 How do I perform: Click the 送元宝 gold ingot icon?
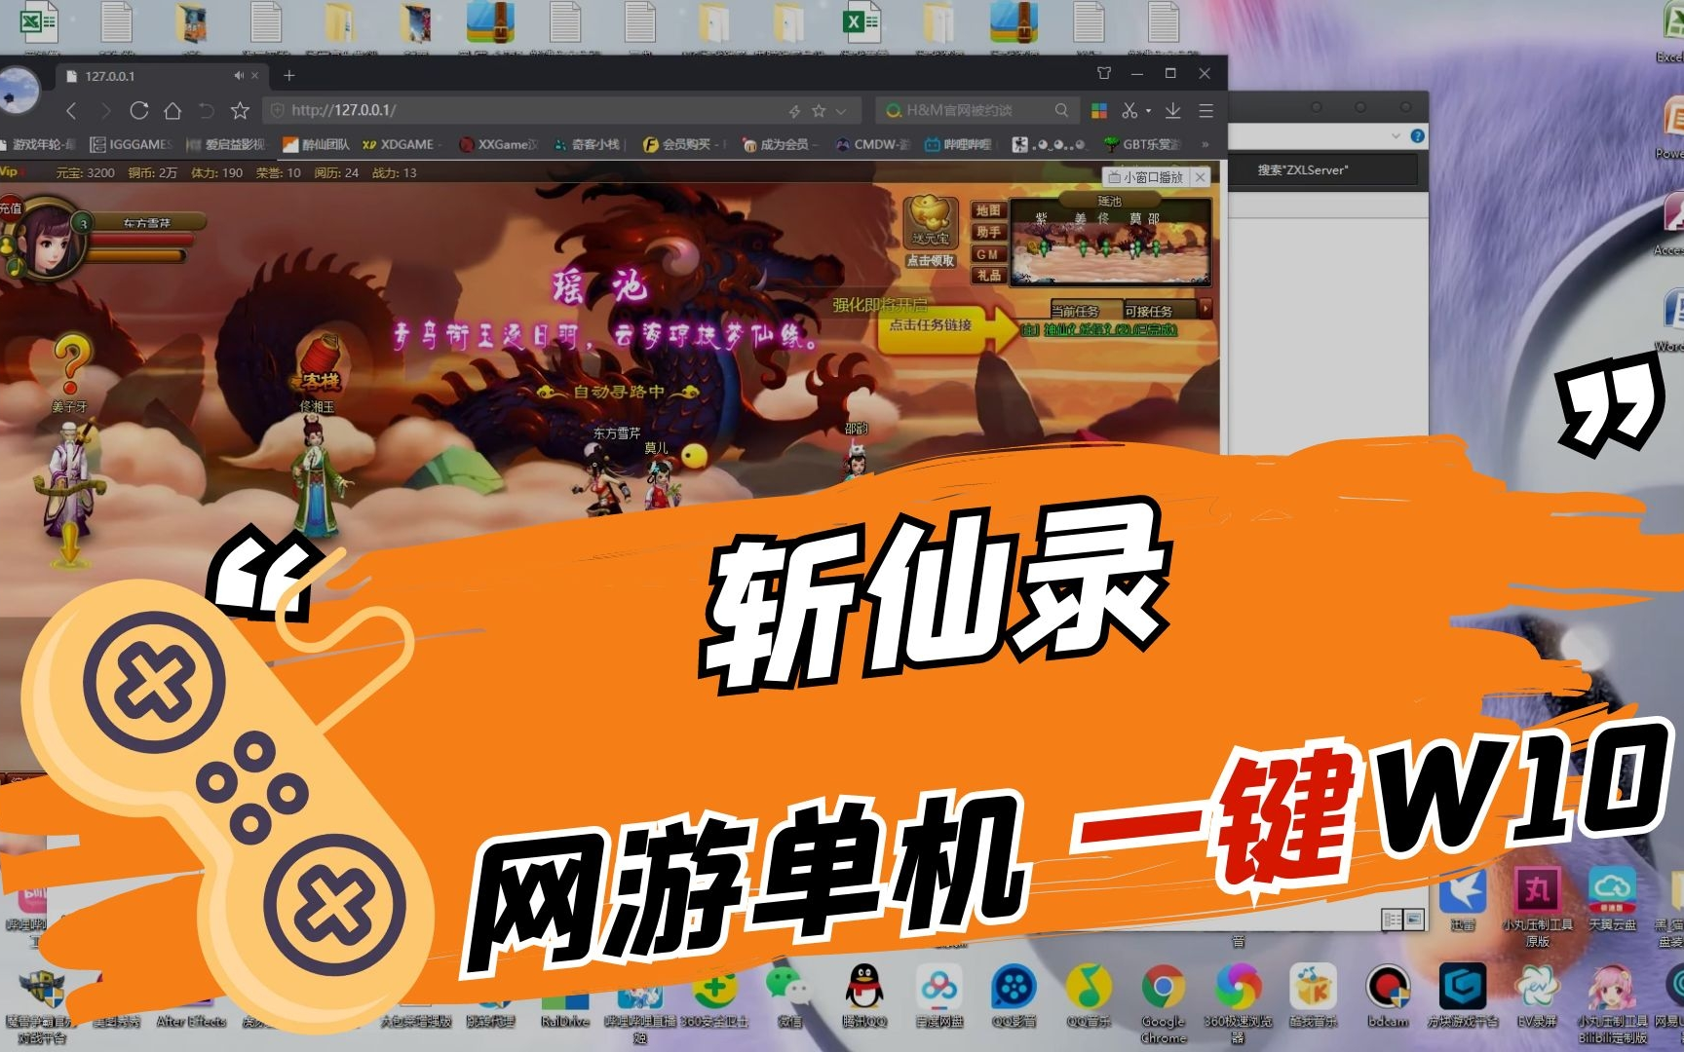[x=931, y=221]
